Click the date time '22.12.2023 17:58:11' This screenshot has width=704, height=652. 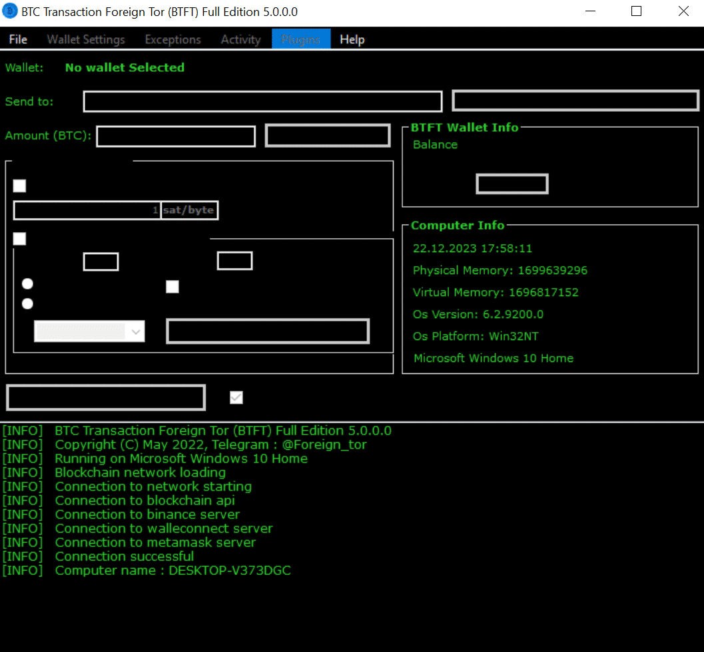(472, 248)
